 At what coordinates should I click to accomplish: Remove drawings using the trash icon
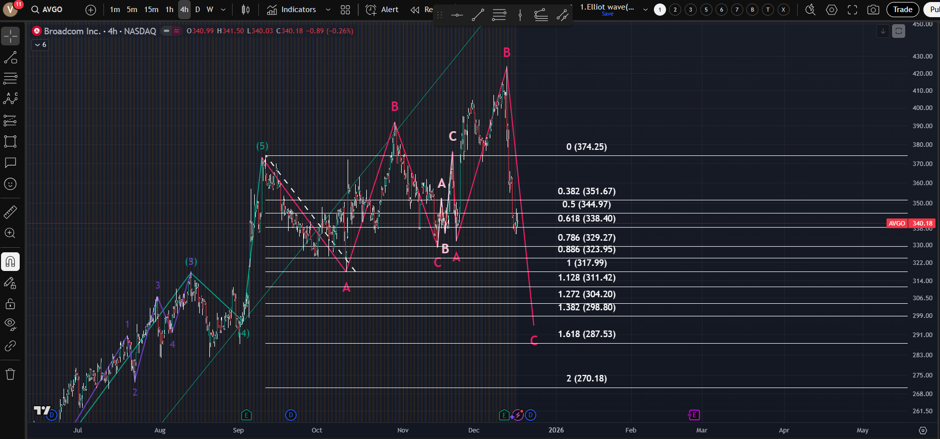point(10,374)
